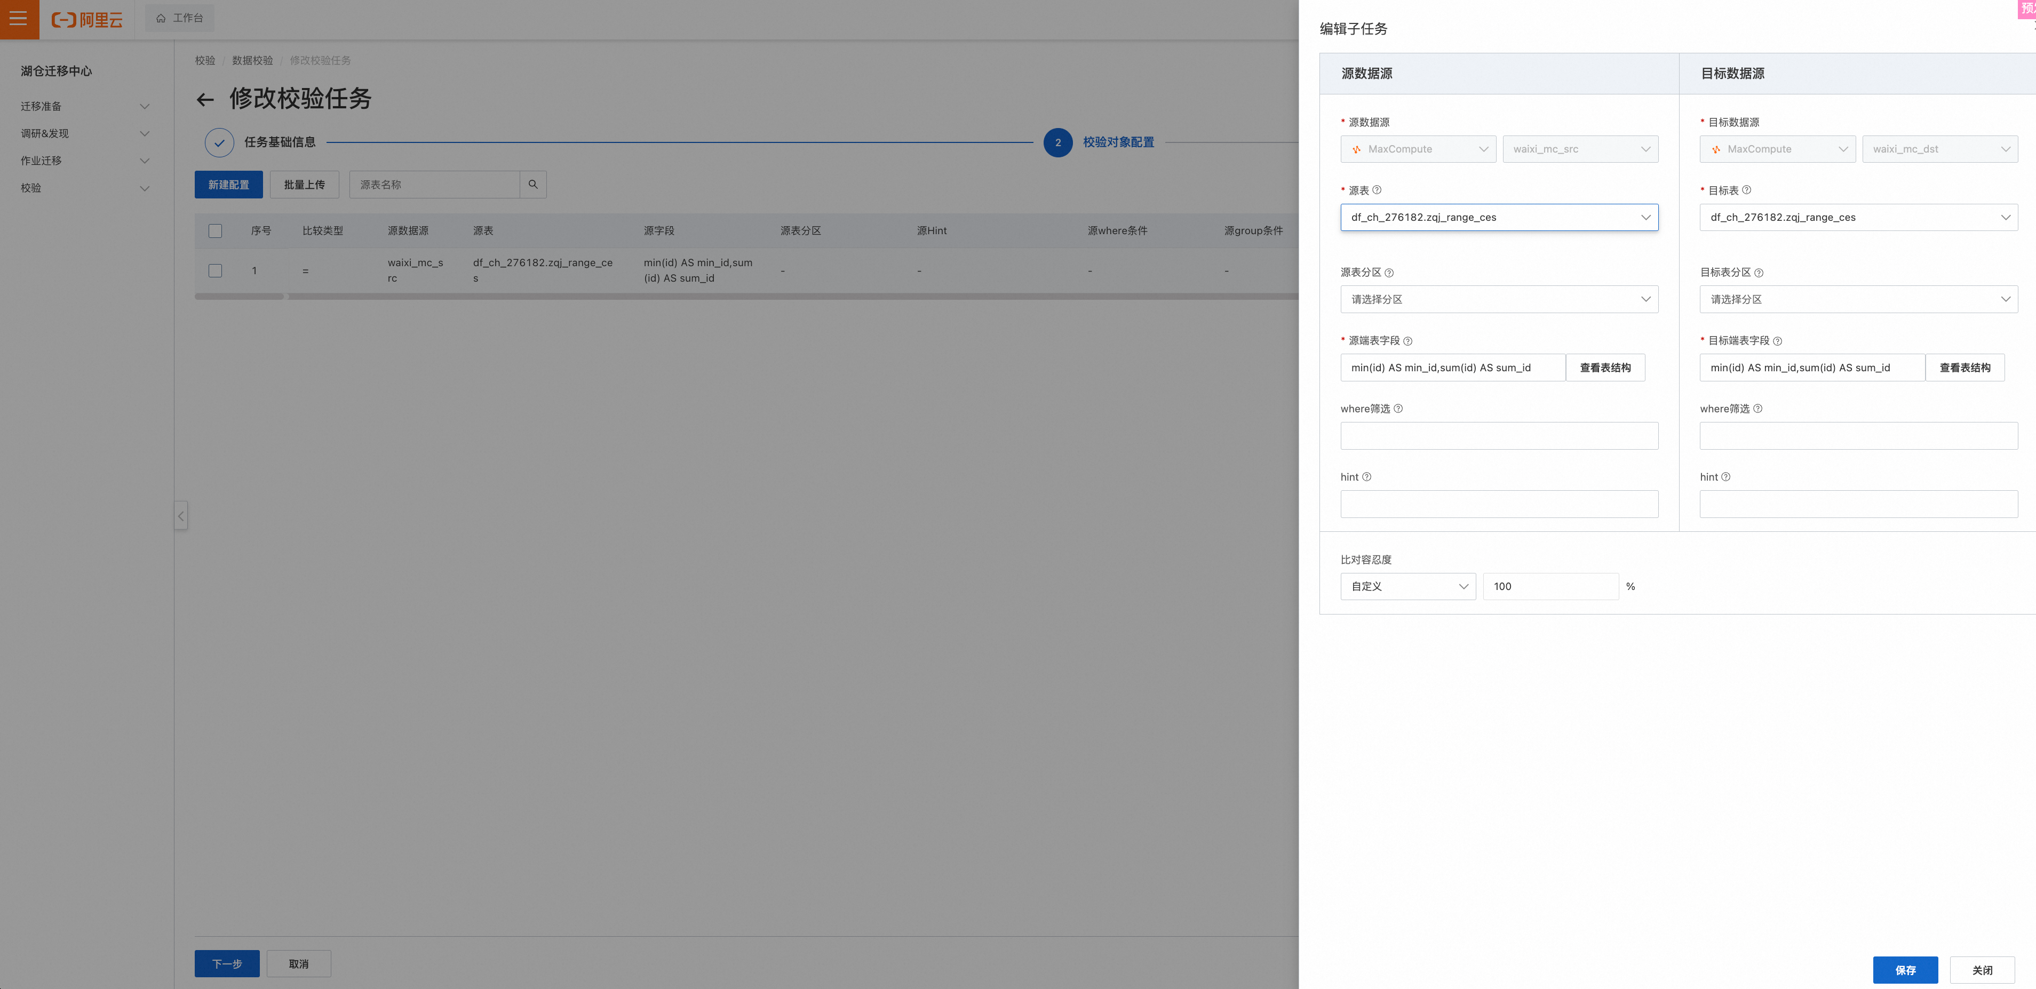Click 批量上传 button

point(304,184)
